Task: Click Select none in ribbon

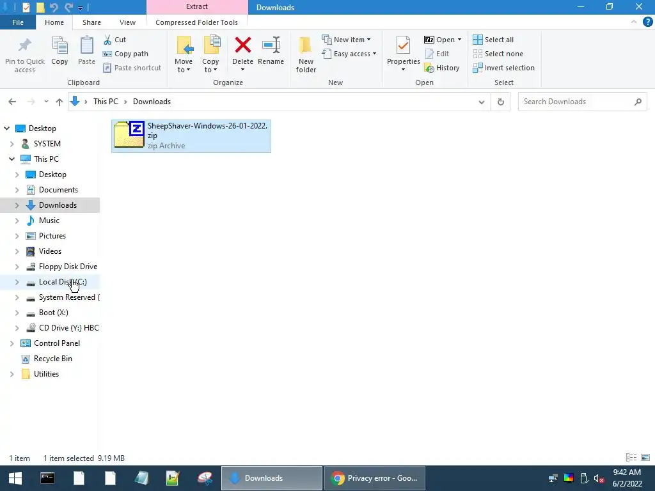Action: pos(498,54)
